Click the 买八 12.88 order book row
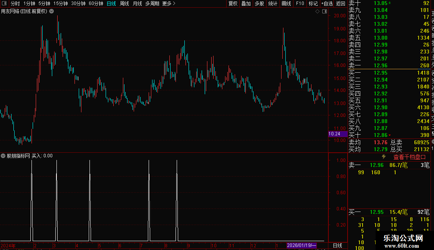The width and height of the screenshot is (434, 250). (389, 121)
